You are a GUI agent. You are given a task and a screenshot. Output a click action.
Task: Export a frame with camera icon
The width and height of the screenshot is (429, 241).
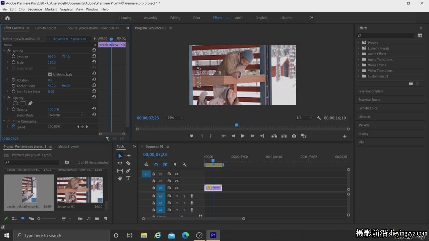tap(294, 136)
